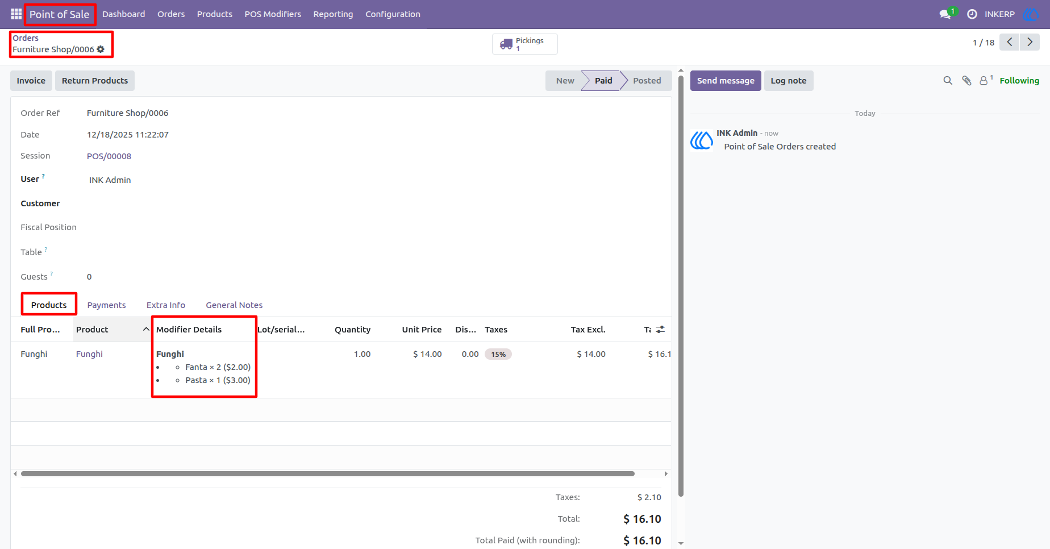Open the POS/00008 session link
The width and height of the screenshot is (1050, 549).
click(x=109, y=156)
